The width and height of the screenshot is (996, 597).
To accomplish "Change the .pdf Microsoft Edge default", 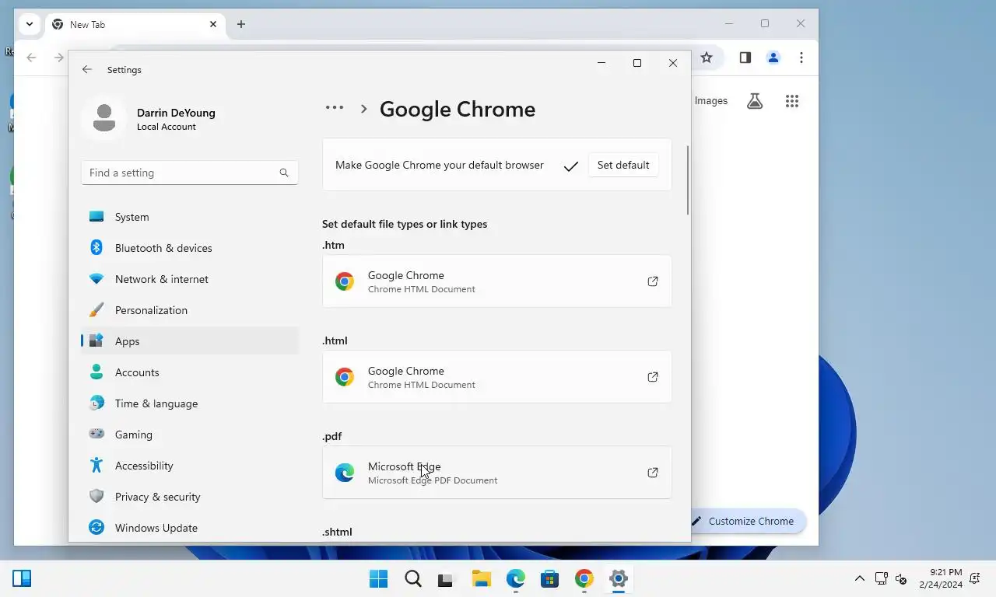I will pyautogui.click(x=497, y=473).
